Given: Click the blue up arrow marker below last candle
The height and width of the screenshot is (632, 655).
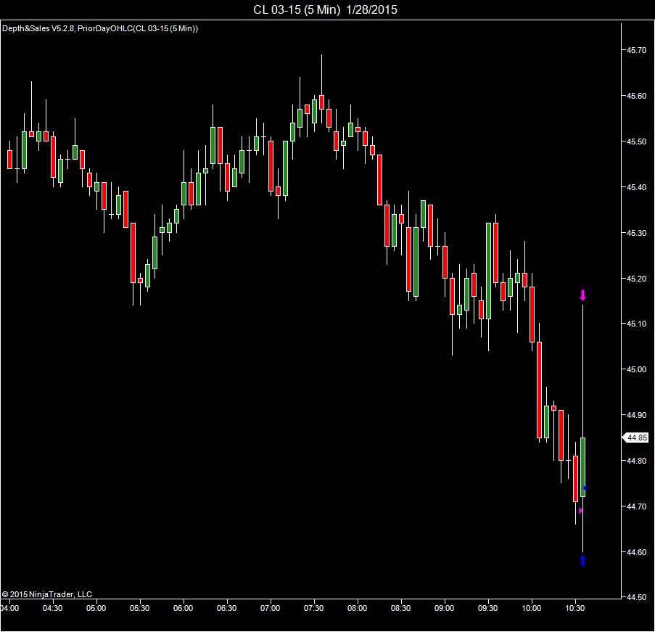Looking at the screenshot, I should point(582,561).
